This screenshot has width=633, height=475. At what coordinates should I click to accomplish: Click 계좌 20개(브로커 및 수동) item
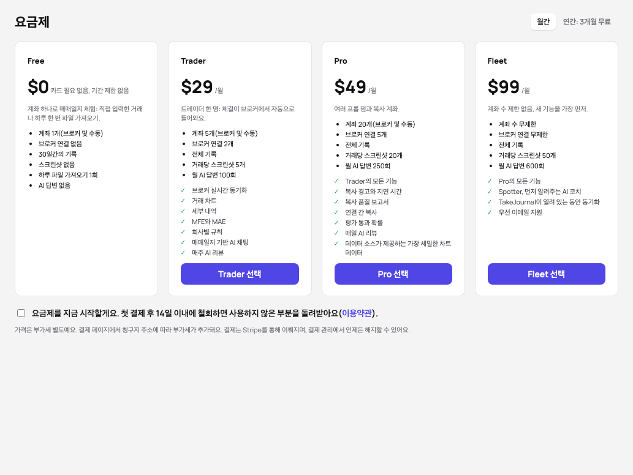(380, 124)
